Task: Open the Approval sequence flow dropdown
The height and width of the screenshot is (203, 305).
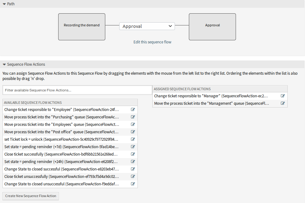Action: (147, 26)
